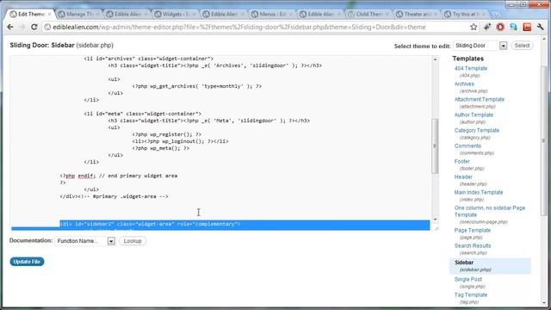
Task: Open the Comments template
Action: pos(467,146)
